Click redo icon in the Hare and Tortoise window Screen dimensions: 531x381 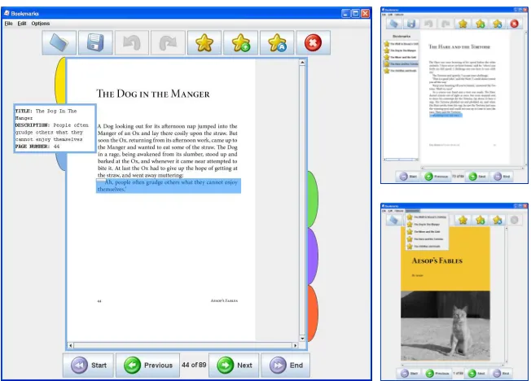(x=445, y=24)
